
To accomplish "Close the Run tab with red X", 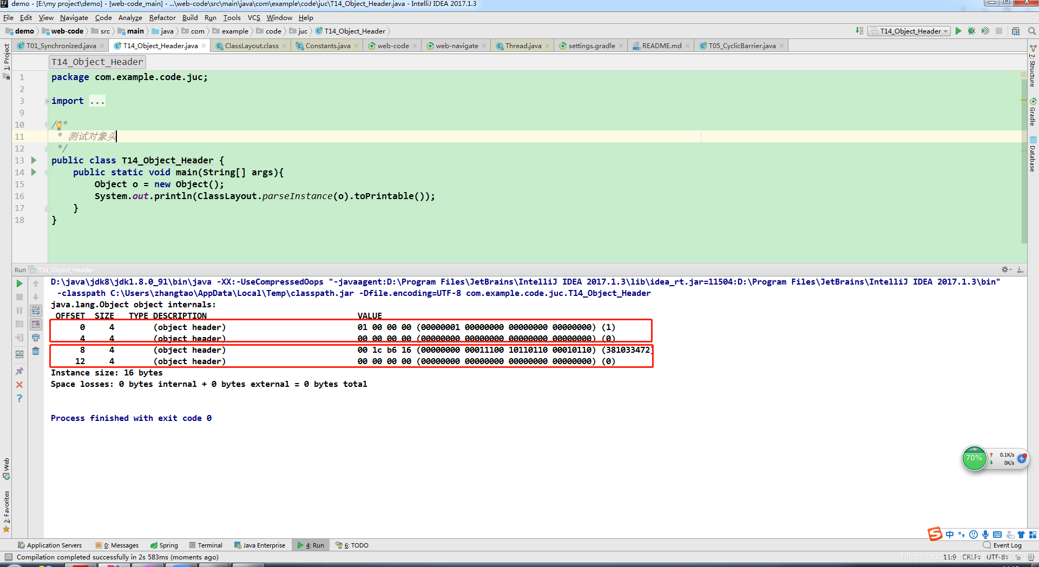I will point(19,385).
